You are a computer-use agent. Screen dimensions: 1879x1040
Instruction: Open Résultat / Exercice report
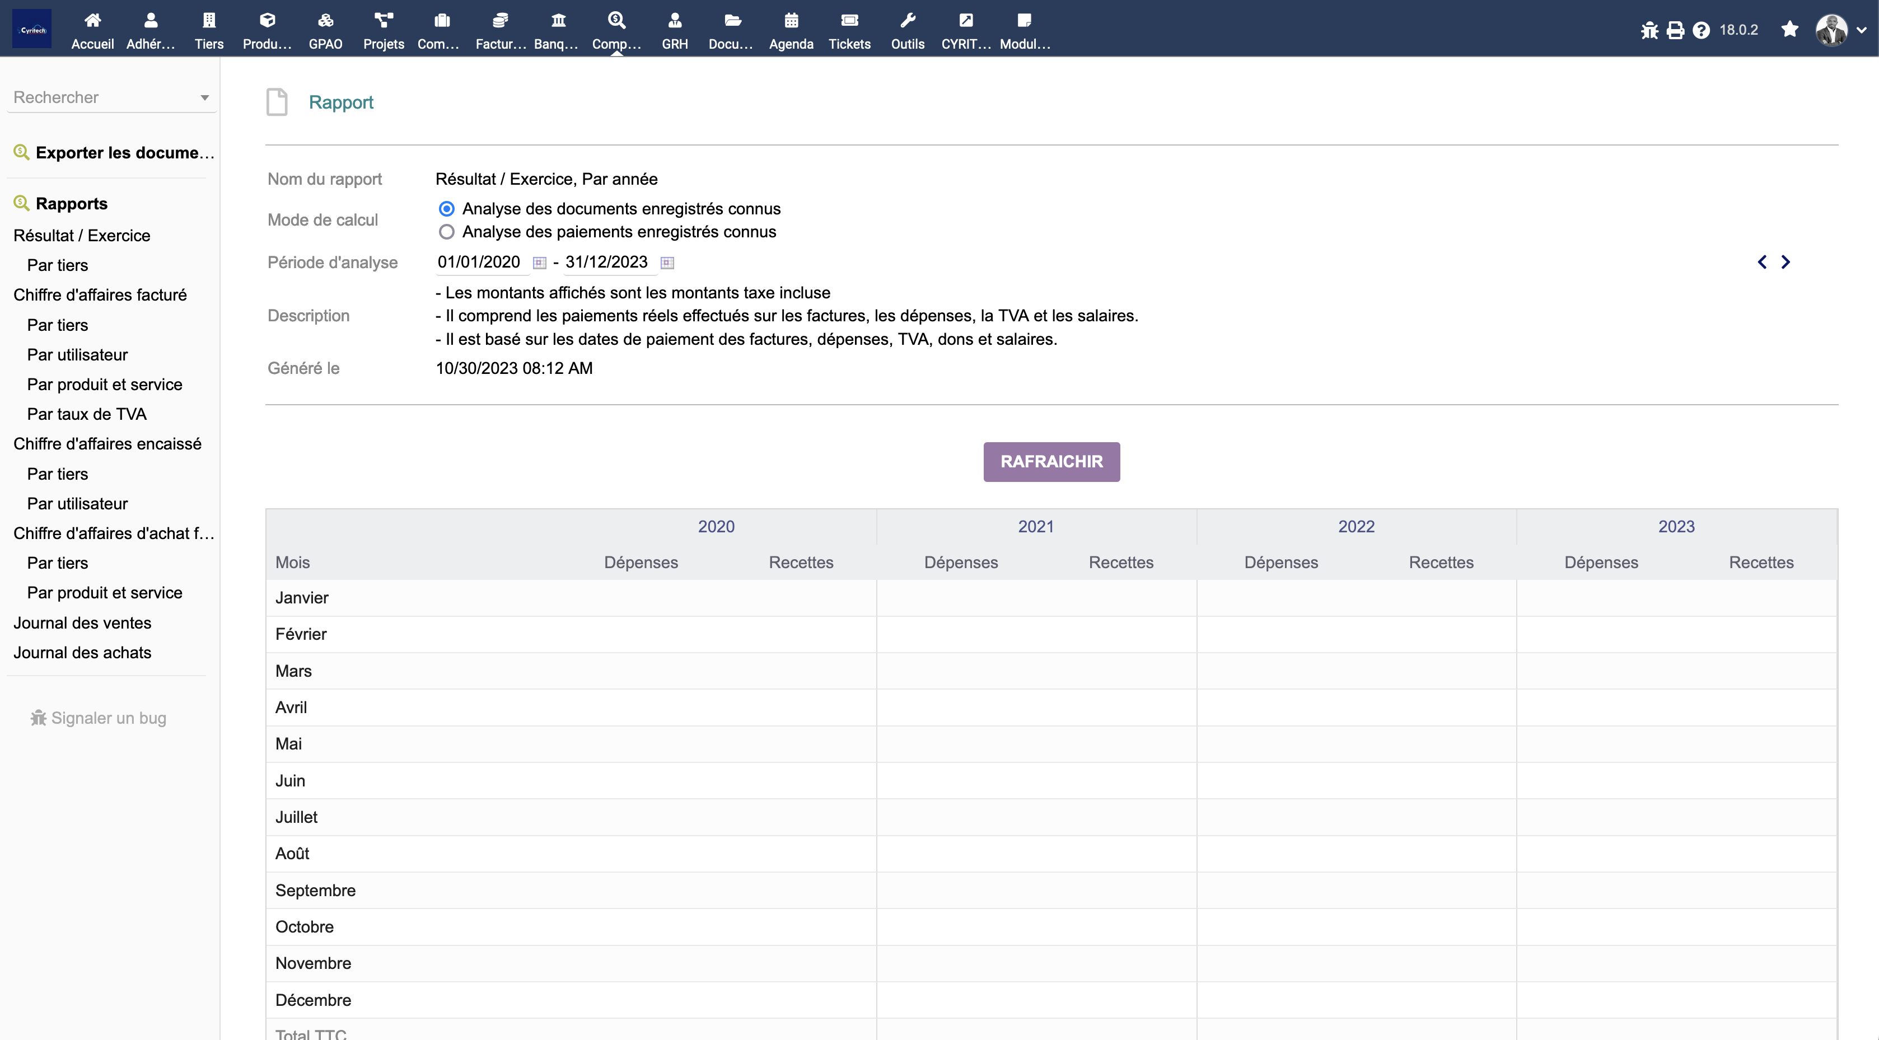point(82,236)
